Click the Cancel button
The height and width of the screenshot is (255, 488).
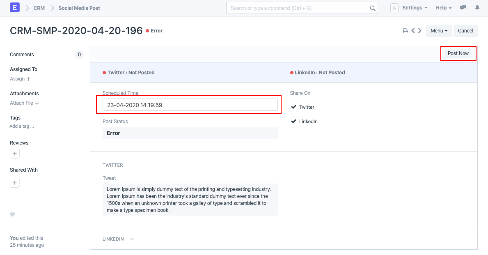coord(465,31)
